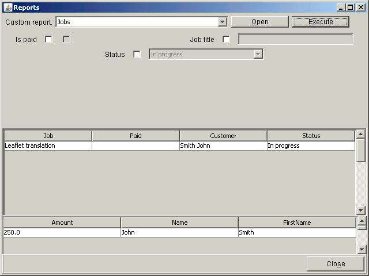Expand the Status dropdown showing In progress
This screenshot has width=369, height=276.
click(258, 54)
